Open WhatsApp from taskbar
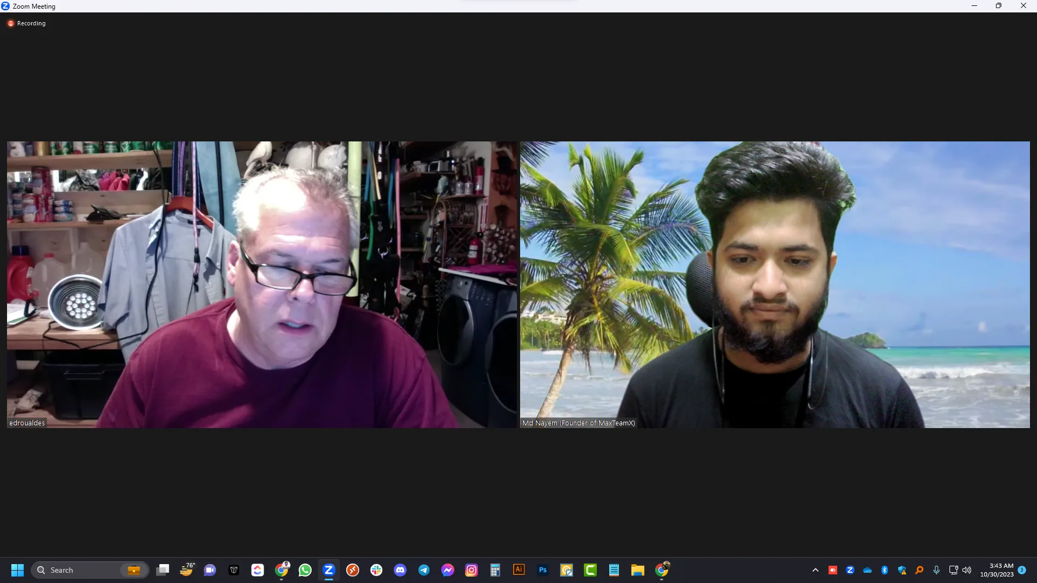 305,570
